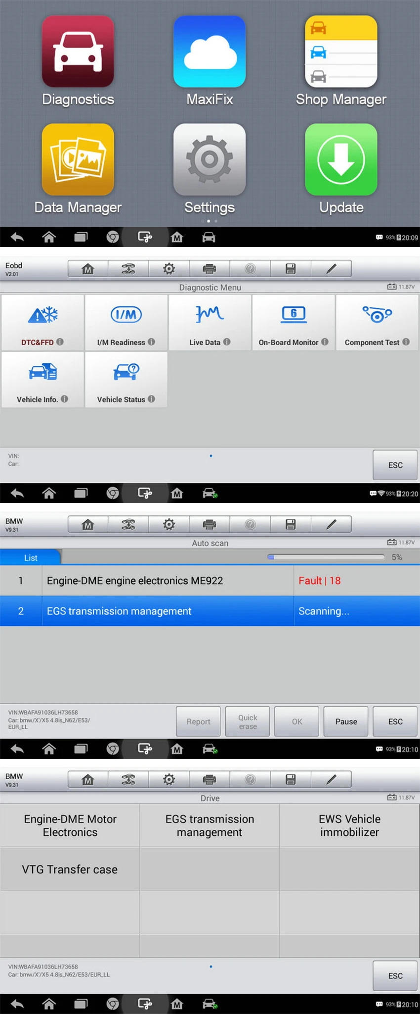Click settings gear in Eobd toolbar
The image size is (420, 1014).
[x=169, y=269]
